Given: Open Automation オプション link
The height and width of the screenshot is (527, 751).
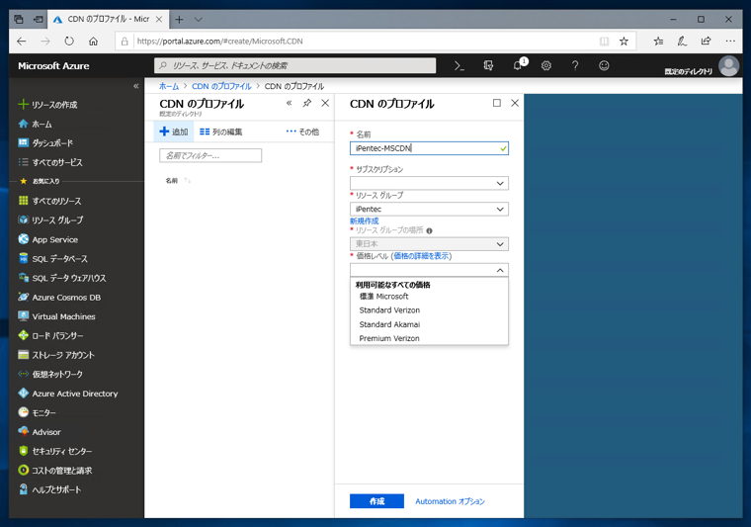Looking at the screenshot, I should [x=450, y=501].
